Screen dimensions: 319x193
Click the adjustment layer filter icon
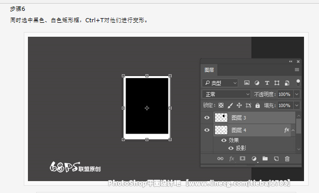(257, 83)
